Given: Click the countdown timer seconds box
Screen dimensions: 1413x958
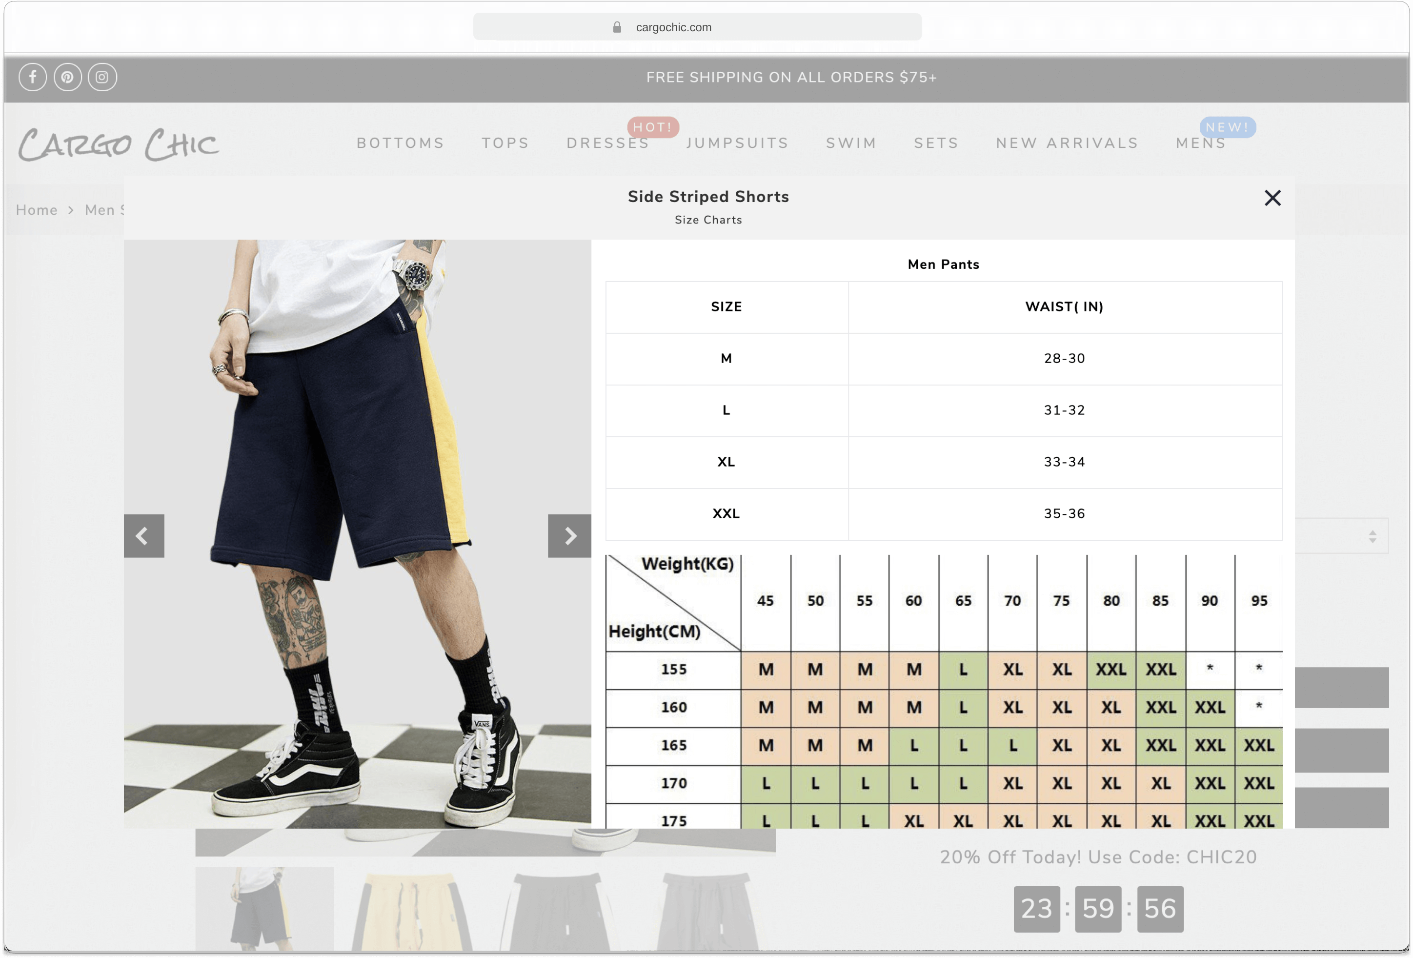Looking at the screenshot, I should point(1159,909).
